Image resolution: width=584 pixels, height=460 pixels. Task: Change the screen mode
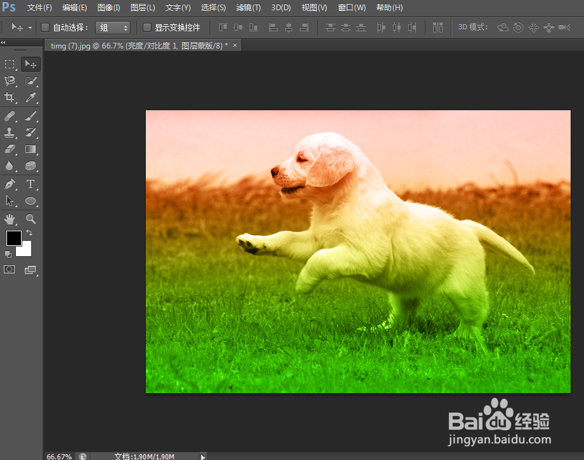tap(31, 270)
